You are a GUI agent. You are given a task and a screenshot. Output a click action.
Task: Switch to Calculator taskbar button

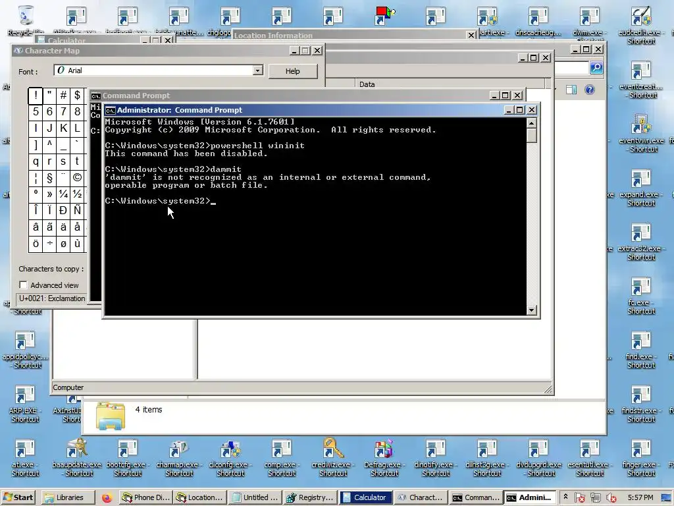pos(365,497)
